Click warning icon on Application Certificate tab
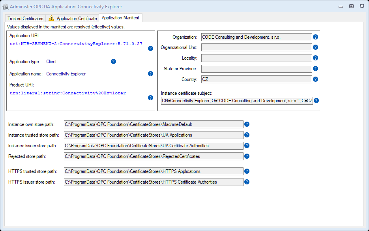The image size is (369, 231). point(51,18)
